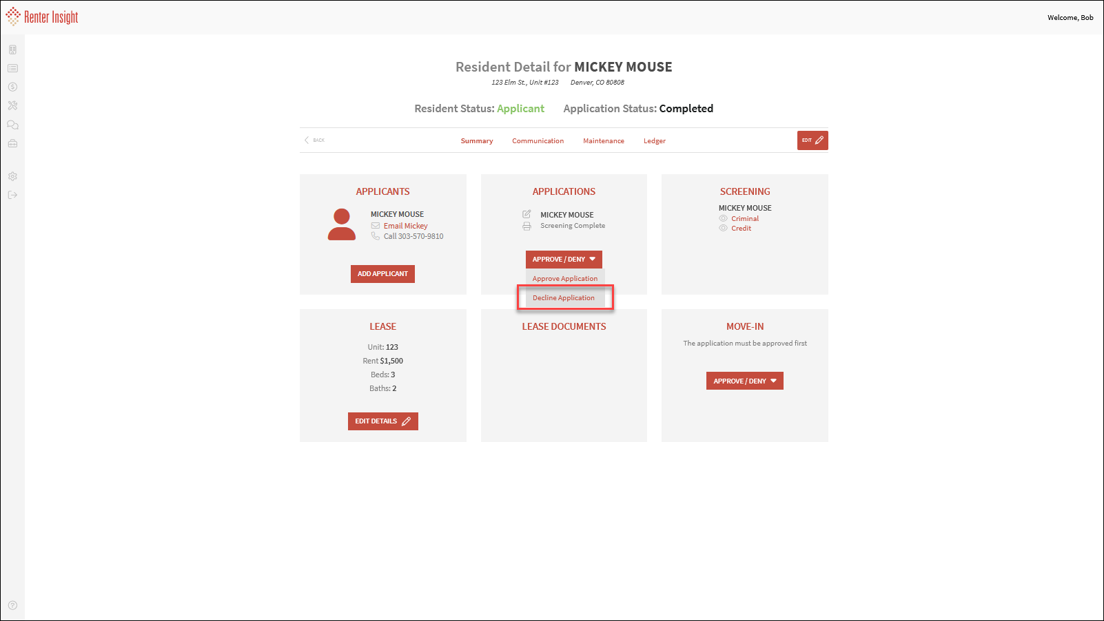Click the Applicants card heading

382,191
